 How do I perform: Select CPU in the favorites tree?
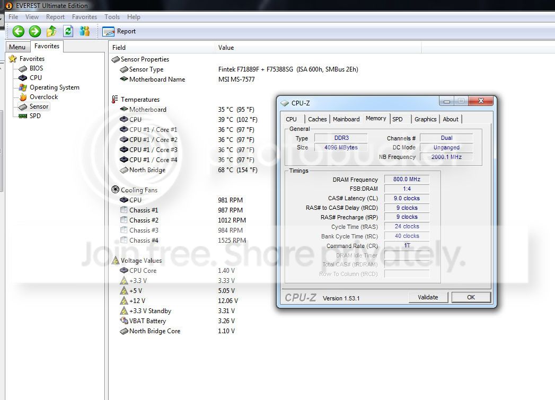pos(36,77)
